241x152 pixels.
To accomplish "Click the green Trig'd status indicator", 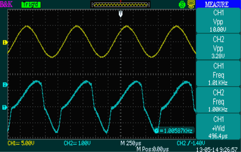I will point(31,5).
